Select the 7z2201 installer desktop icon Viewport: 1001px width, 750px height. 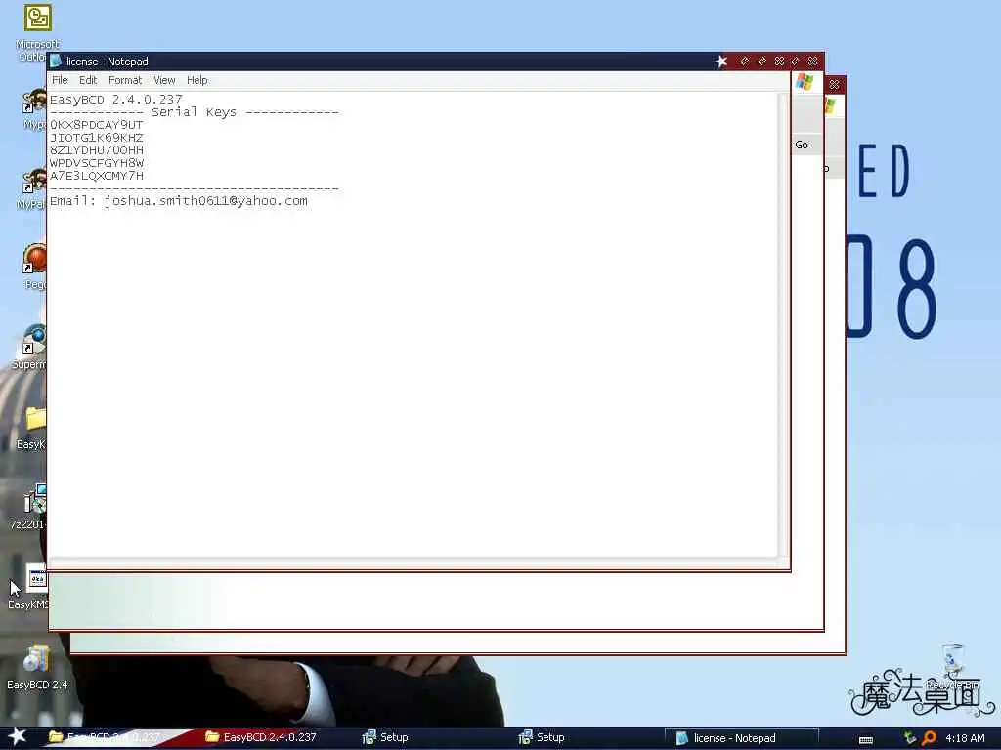pyautogui.click(x=28, y=507)
